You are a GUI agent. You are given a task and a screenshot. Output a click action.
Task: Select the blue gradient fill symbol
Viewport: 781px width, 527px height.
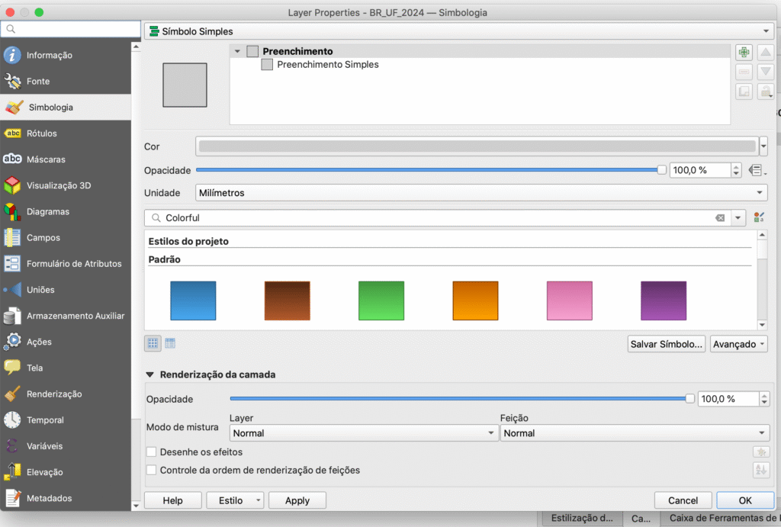[x=193, y=300]
